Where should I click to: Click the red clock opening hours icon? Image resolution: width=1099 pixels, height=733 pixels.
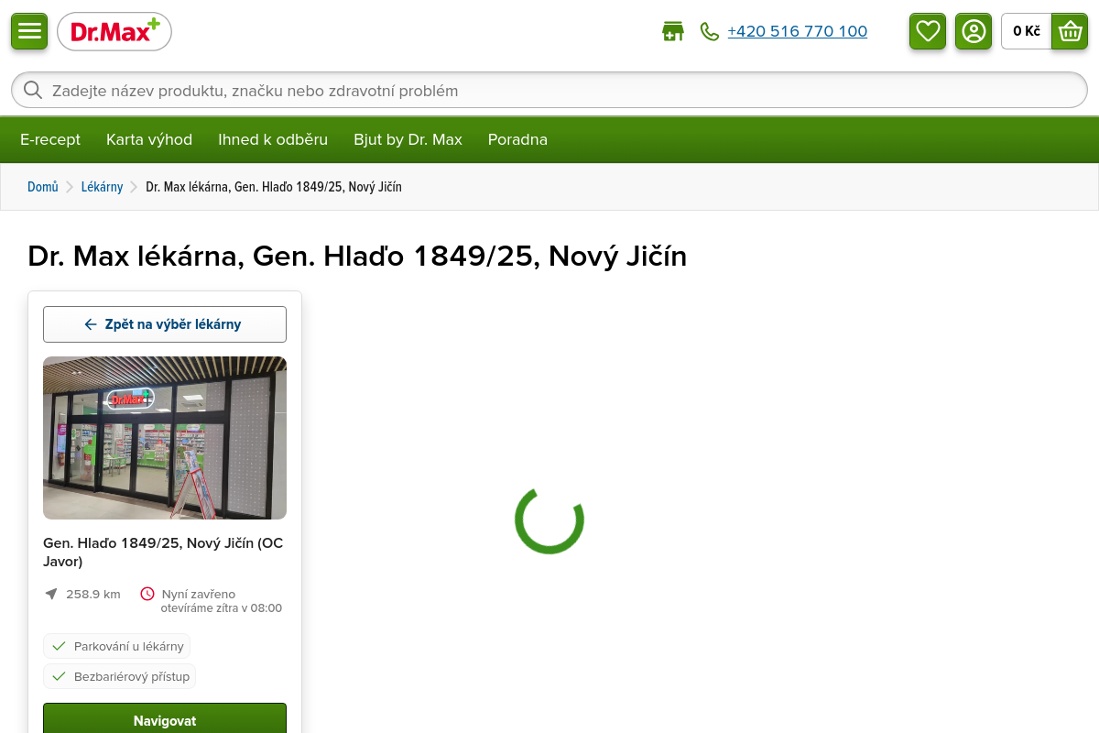click(147, 594)
